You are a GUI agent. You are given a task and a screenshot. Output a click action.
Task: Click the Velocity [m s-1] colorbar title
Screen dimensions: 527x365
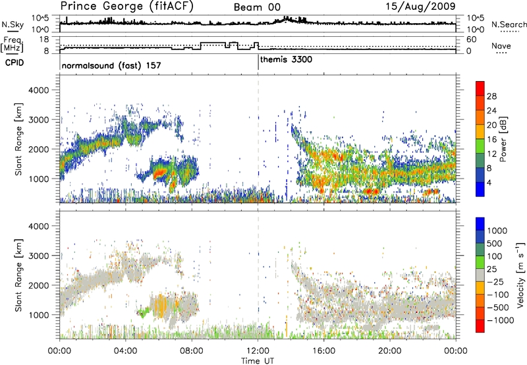coord(520,274)
